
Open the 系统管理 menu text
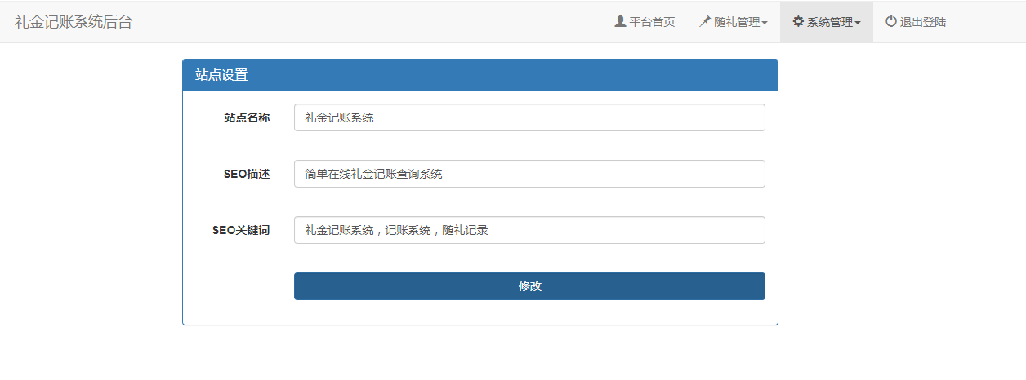point(830,22)
